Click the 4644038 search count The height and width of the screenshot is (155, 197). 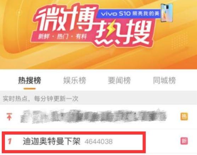[x=98, y=142]
